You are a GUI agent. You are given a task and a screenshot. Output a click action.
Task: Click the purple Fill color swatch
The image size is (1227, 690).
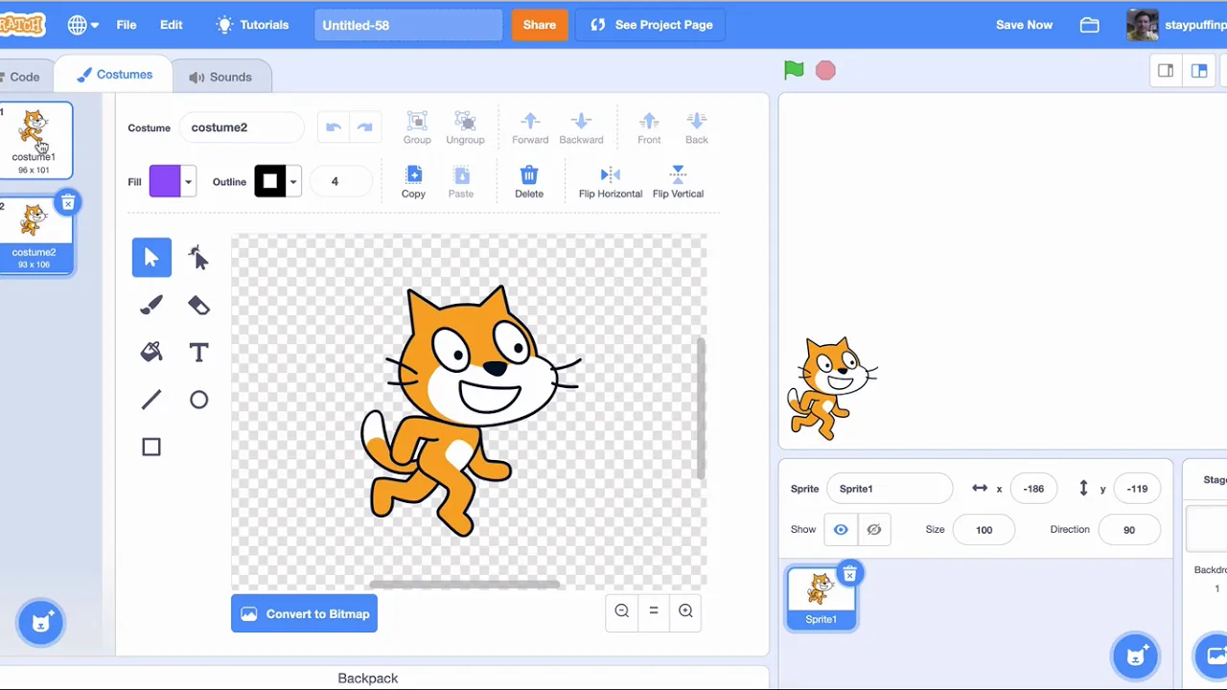pos(165,181)
